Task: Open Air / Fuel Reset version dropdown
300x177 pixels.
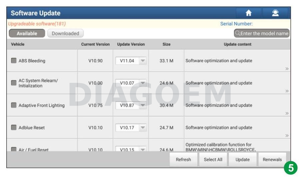Action: [131, 149]
